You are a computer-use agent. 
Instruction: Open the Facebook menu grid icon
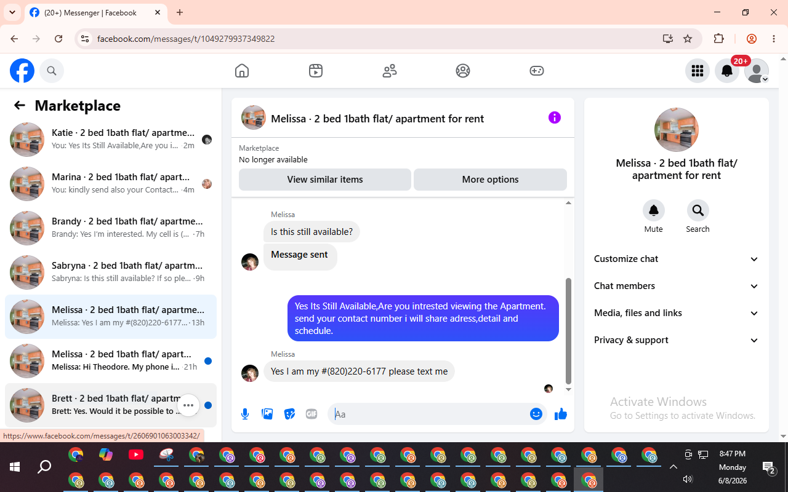coord(698,71)
